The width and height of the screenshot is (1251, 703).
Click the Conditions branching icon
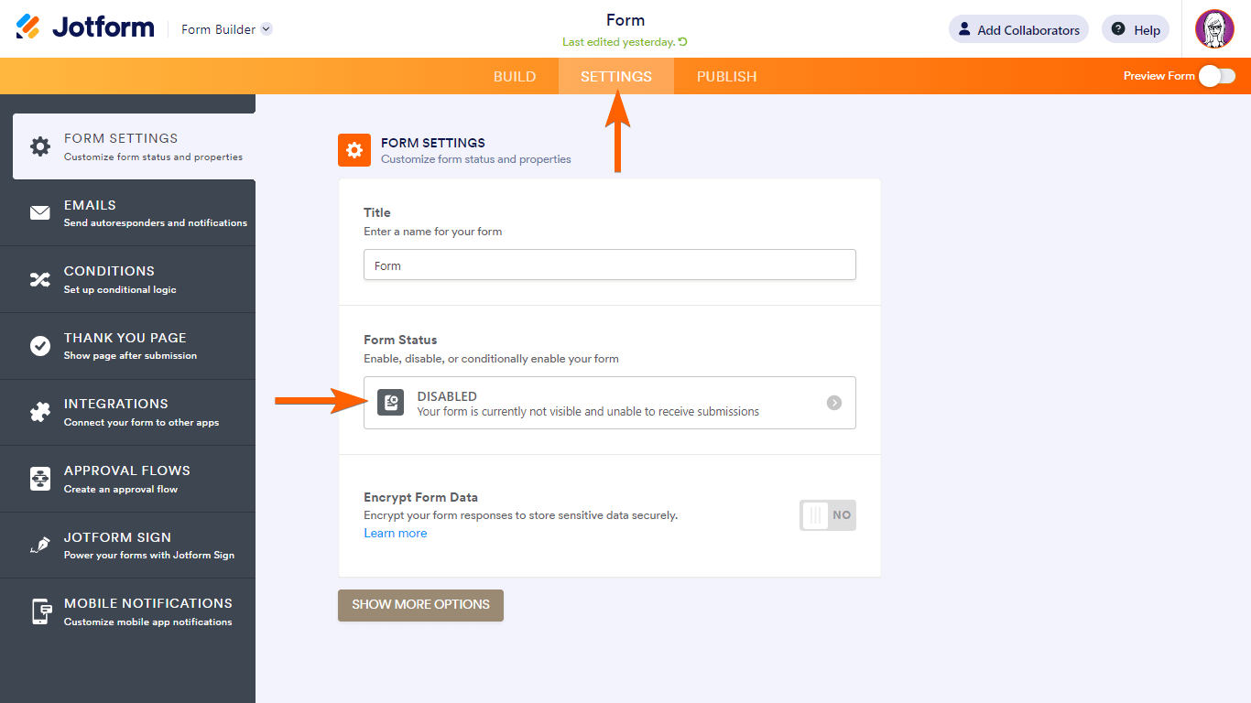(x=39, y=278)
